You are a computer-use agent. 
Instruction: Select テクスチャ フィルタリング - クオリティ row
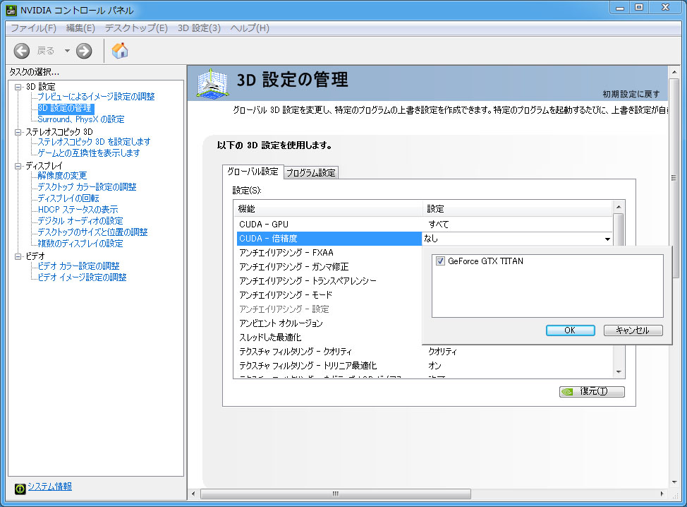[x=423, y=352]
